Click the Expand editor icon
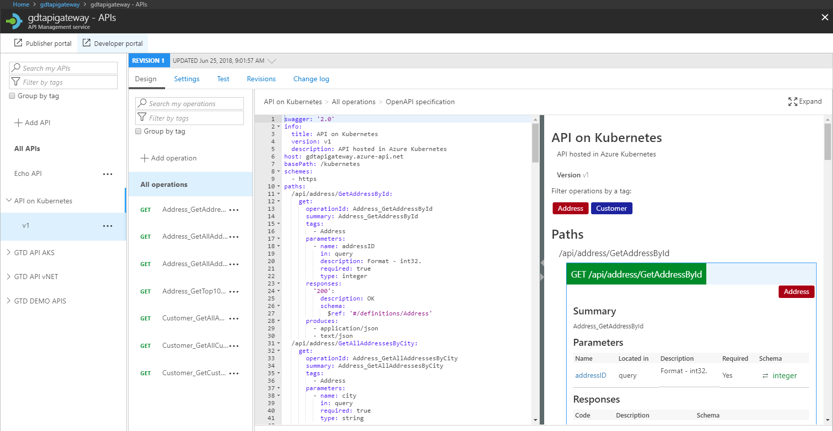Viewport: 833px width, 431px height. [x=793, y=102]
